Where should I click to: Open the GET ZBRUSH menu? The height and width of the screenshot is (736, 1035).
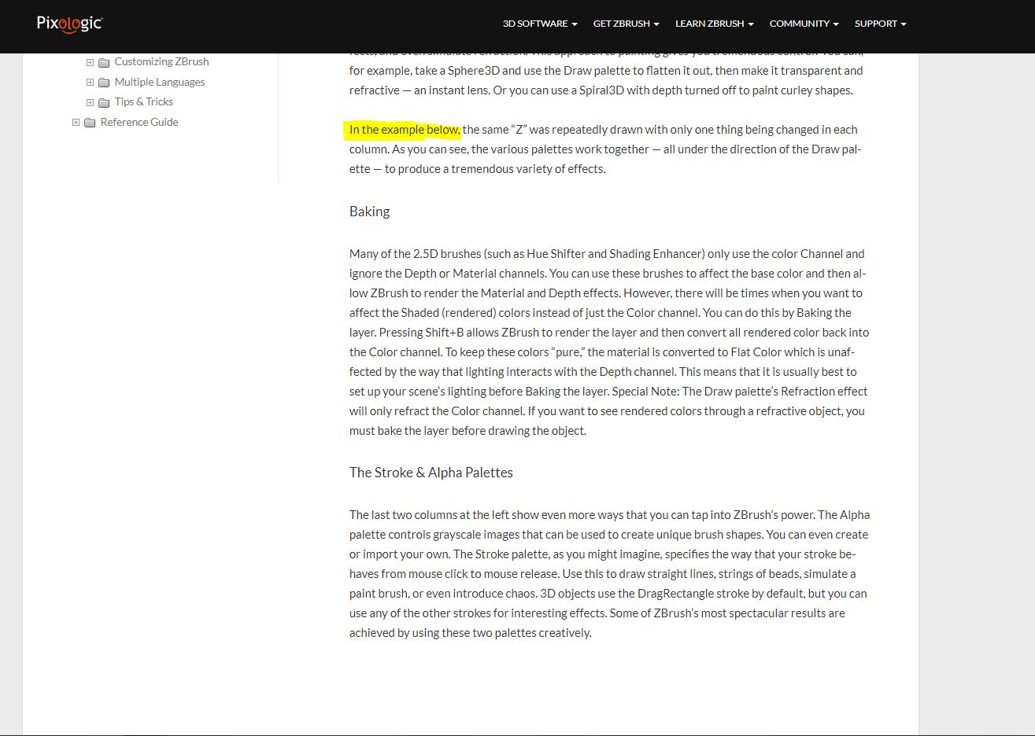pos(627,24)
